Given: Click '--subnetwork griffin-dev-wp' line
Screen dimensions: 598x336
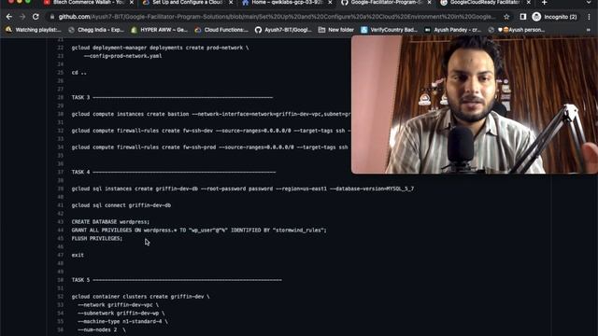Looking at the screenshot, I should (121, 314).
